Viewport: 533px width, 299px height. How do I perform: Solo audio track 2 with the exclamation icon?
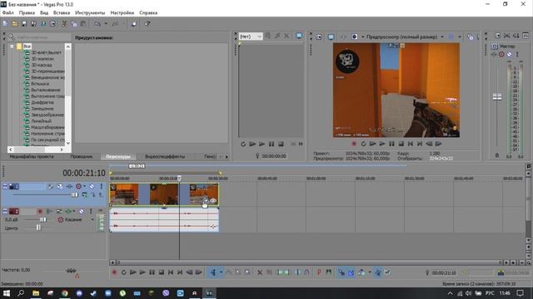[x=91, y=211]
